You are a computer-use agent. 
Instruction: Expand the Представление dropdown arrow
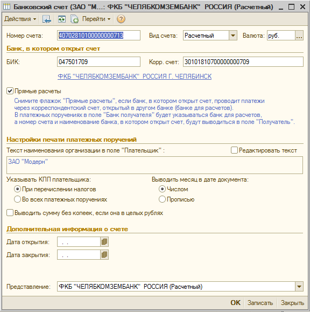(299, 287)
